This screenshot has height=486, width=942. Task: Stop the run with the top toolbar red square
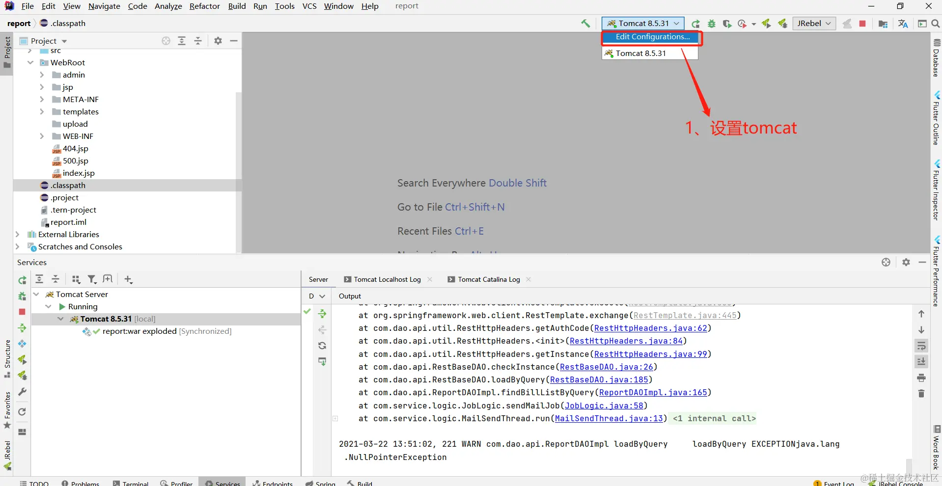[x=862, y=24]
